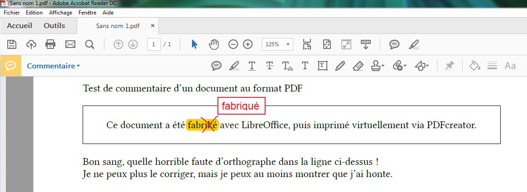
Task: Select the underline text tool
Action: [x=252, y=66]
